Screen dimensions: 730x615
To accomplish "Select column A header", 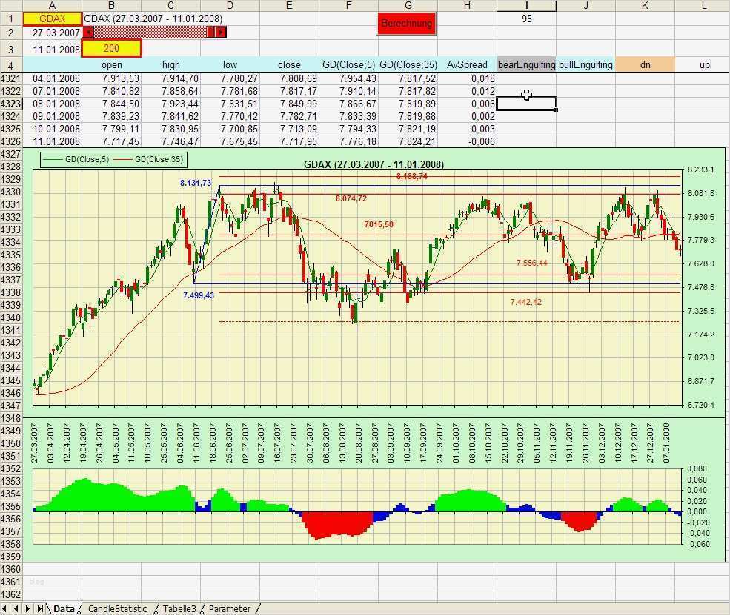I will tap(52, 6).
